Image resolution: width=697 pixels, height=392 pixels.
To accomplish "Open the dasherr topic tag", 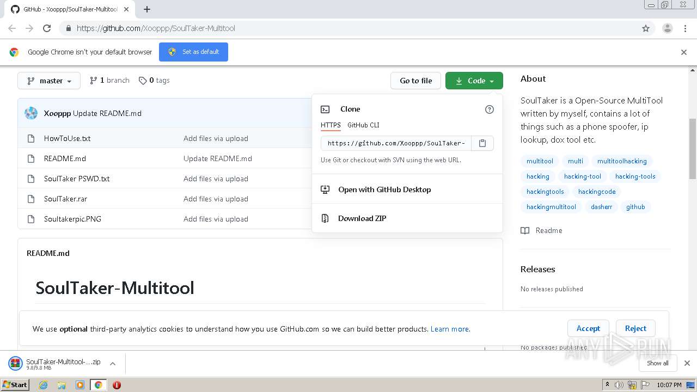I will [x=602, y=207].
